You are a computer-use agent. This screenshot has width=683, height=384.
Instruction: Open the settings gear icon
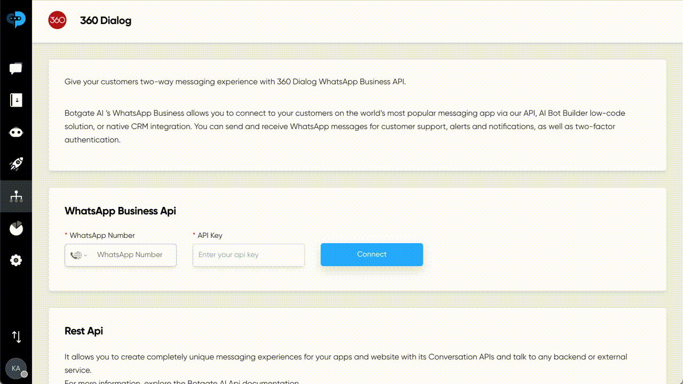16,260
